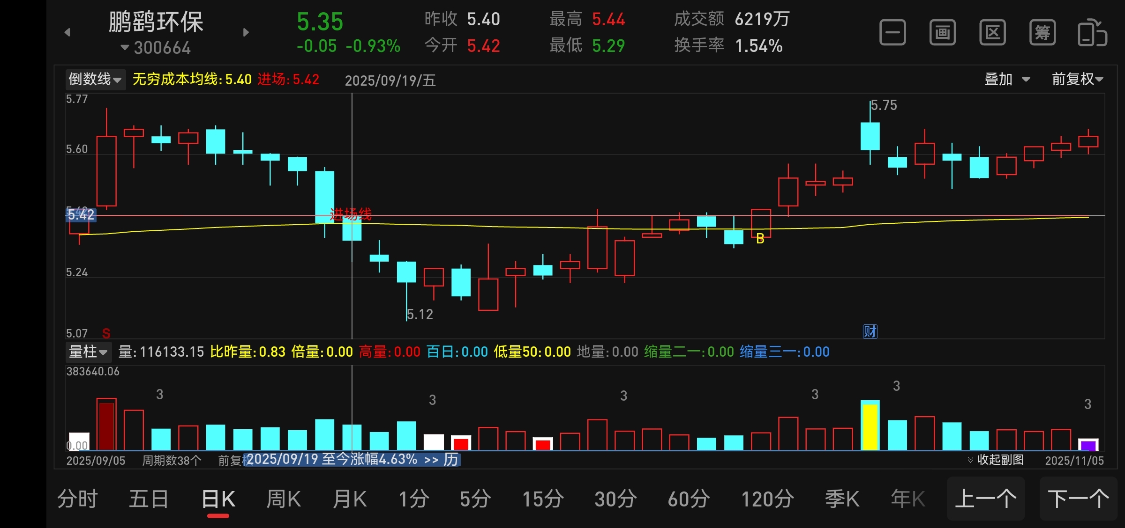The height and width of the screenshot is (528, 1125).
Task: Collapse sub-chart via 收起副图
Action: coord(996,460)
